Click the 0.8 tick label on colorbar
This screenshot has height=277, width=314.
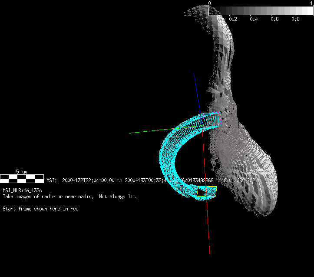(x=295, y=20)
